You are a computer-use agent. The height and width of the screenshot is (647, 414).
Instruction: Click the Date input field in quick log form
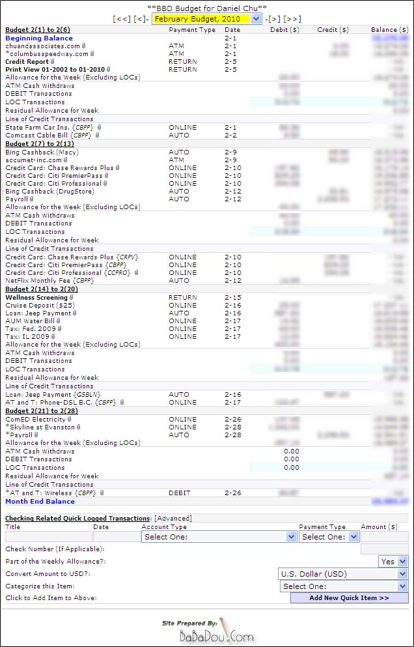[117, 536]
